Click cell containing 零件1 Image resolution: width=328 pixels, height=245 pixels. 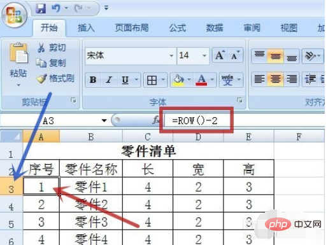[x=91, y=186]
